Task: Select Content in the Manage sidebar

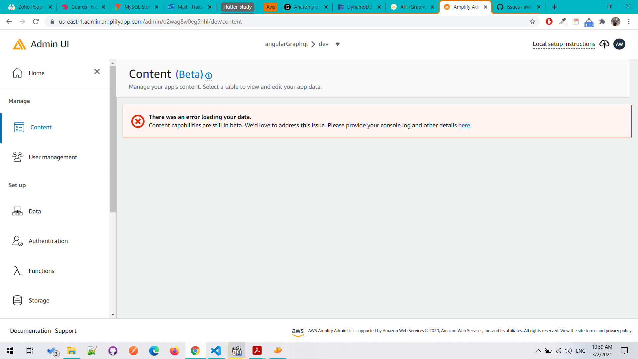Action: point(41,127)
